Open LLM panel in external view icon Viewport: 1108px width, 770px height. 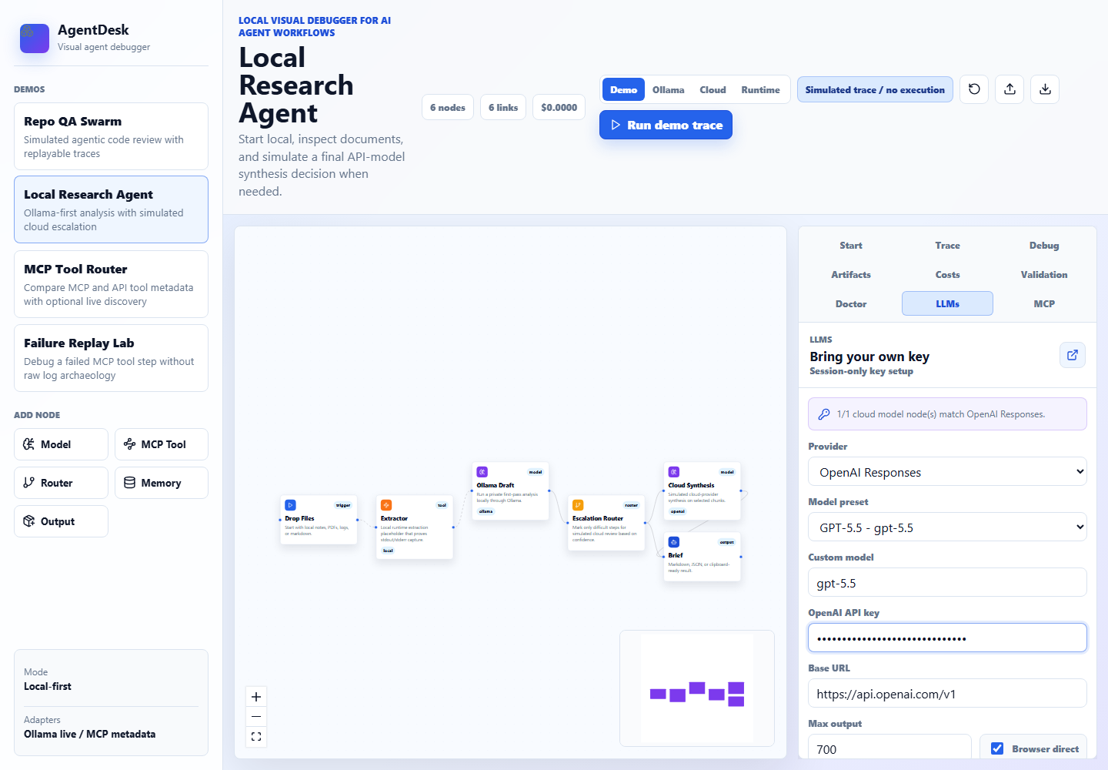[1073, 355]
